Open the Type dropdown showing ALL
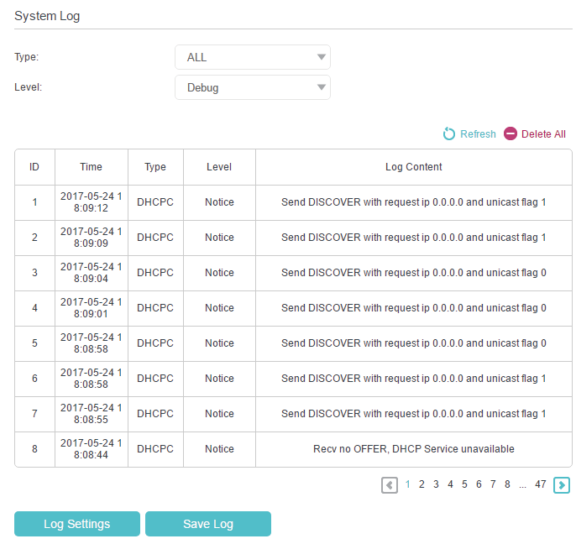576x544 pixels. pyautogui.click(x=252, y=57)
